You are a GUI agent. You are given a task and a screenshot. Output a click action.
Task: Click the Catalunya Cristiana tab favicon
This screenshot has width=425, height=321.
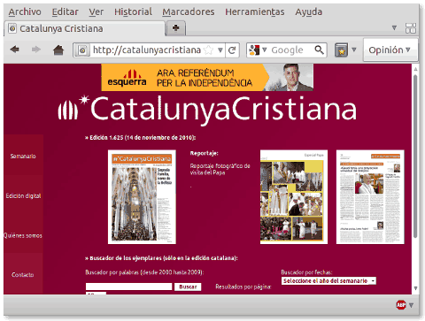click(12, 28)
